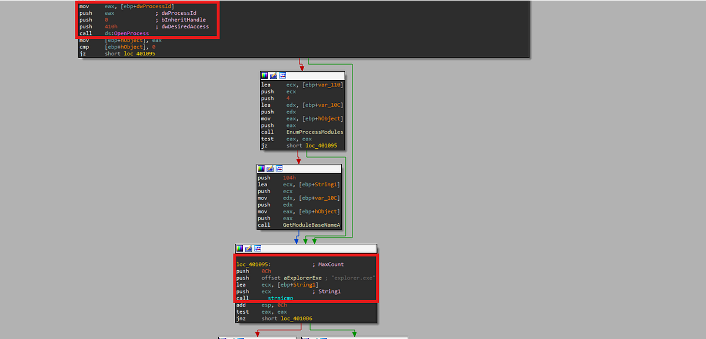706x339 pixels.
Task: Click the 'push 4' instruction
Action: [276, 99]
